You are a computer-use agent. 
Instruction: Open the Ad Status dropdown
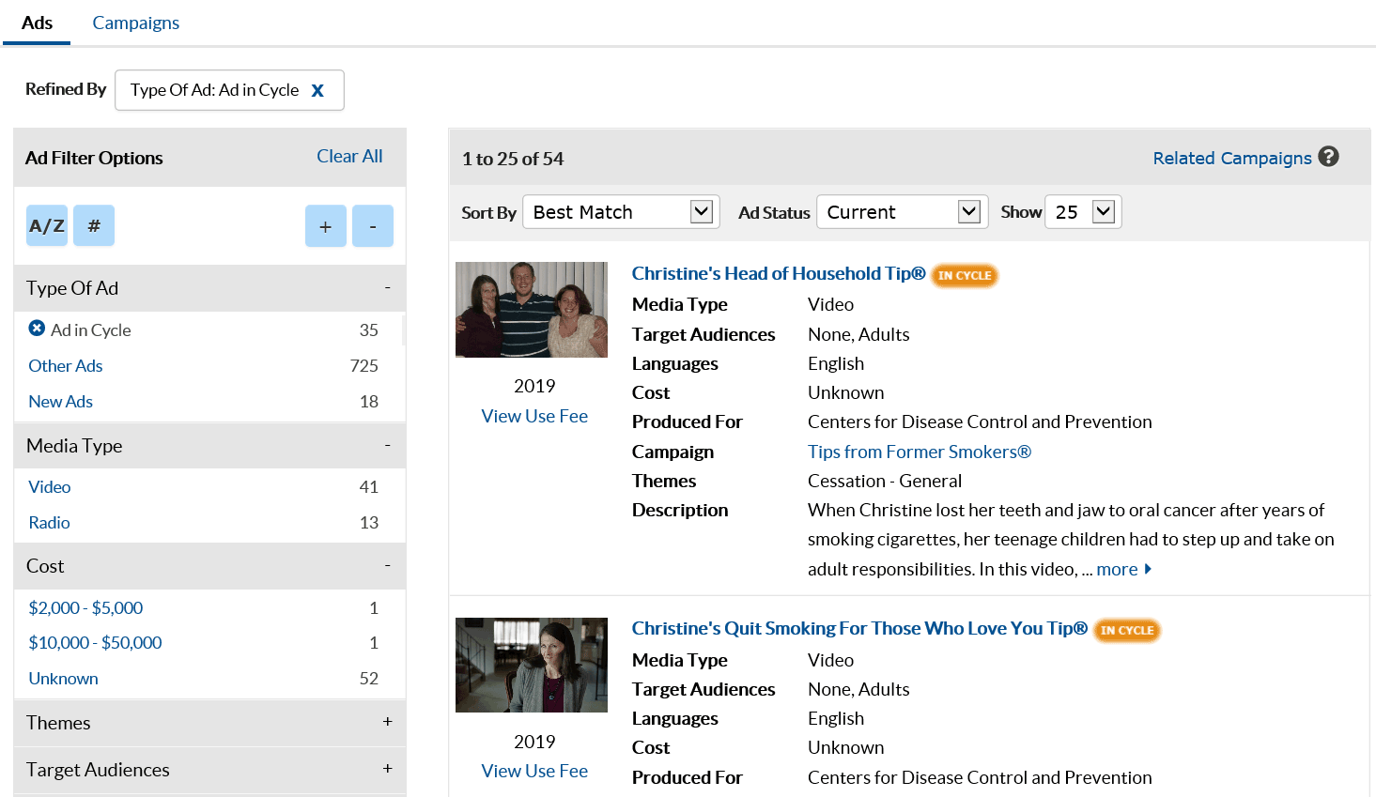pyautogui.click(x=902, y=212)
